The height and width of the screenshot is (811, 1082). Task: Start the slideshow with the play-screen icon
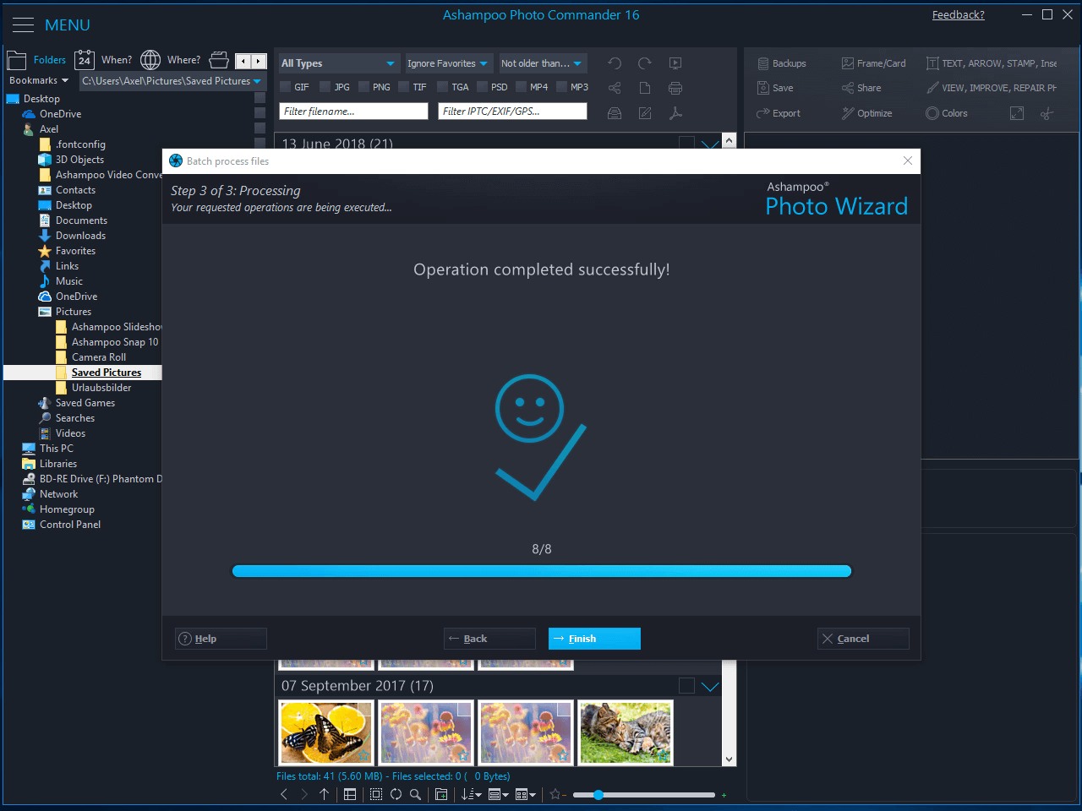675,63
